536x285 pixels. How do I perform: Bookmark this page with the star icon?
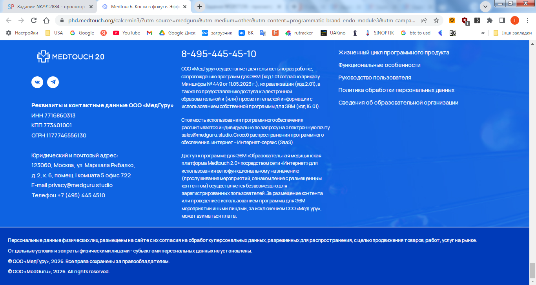tap(436, 20)
